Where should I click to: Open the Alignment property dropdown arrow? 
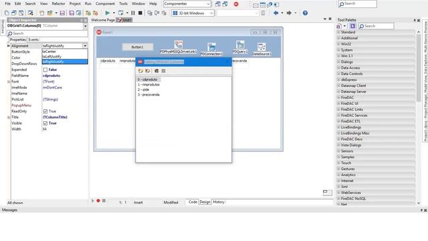click(85, 46)
